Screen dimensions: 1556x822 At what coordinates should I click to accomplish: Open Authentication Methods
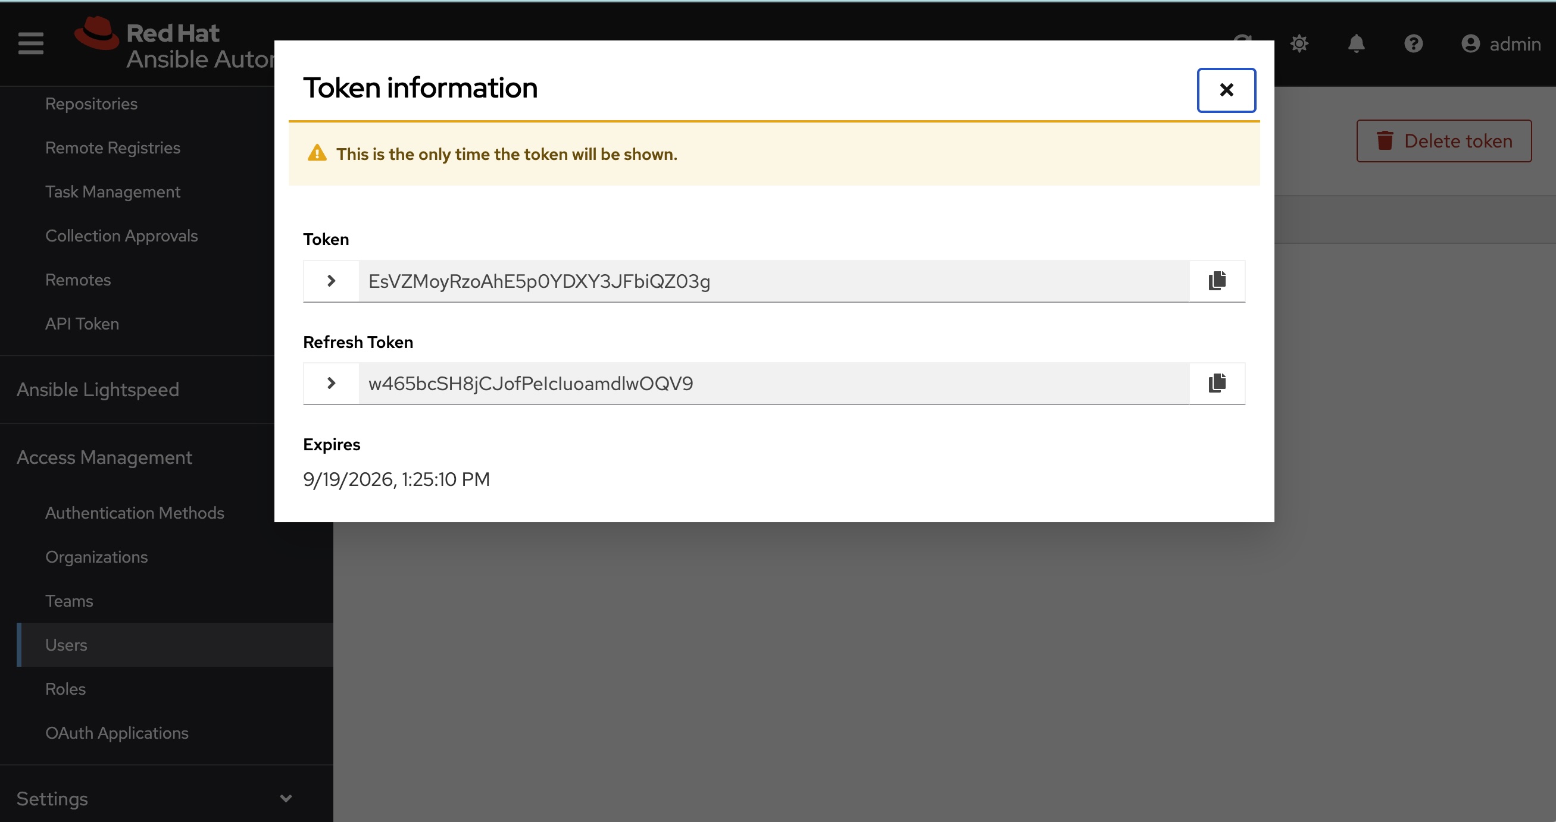point(135,513)
